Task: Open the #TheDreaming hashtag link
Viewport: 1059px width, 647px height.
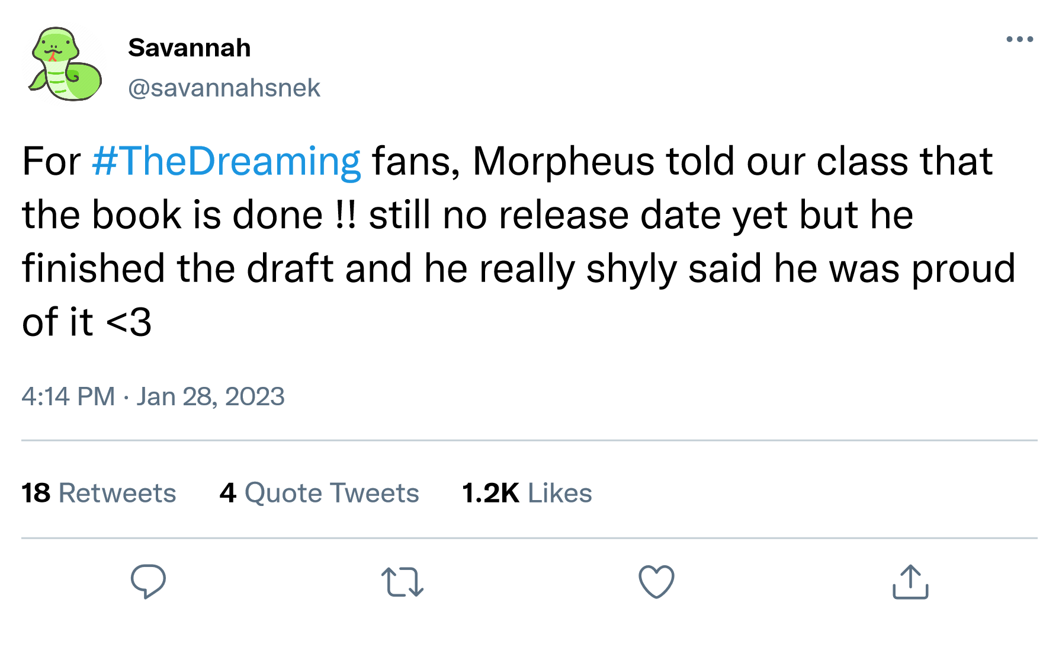Action: point(226,161)
